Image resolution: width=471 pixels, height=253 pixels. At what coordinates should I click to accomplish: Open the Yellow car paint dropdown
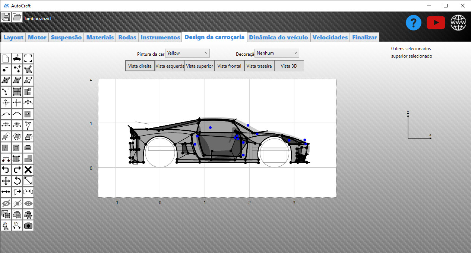pos(187,53)
